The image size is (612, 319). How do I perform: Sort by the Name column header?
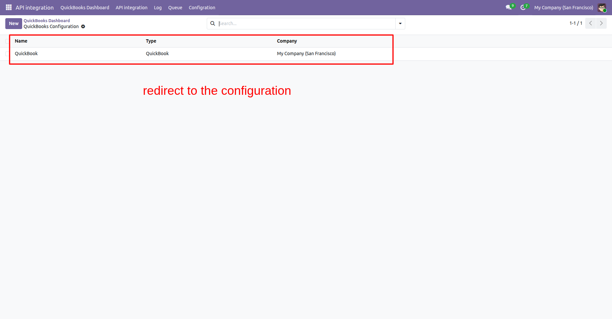pyautogui.click(x=21, y=41)
